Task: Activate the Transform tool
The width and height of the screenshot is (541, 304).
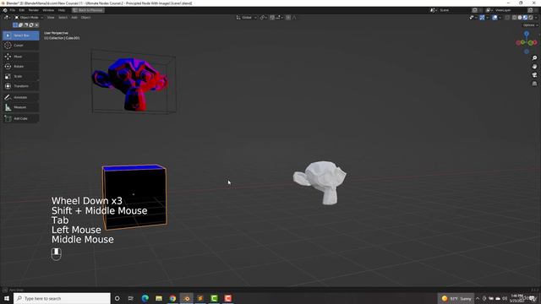Action: (20, 86)
